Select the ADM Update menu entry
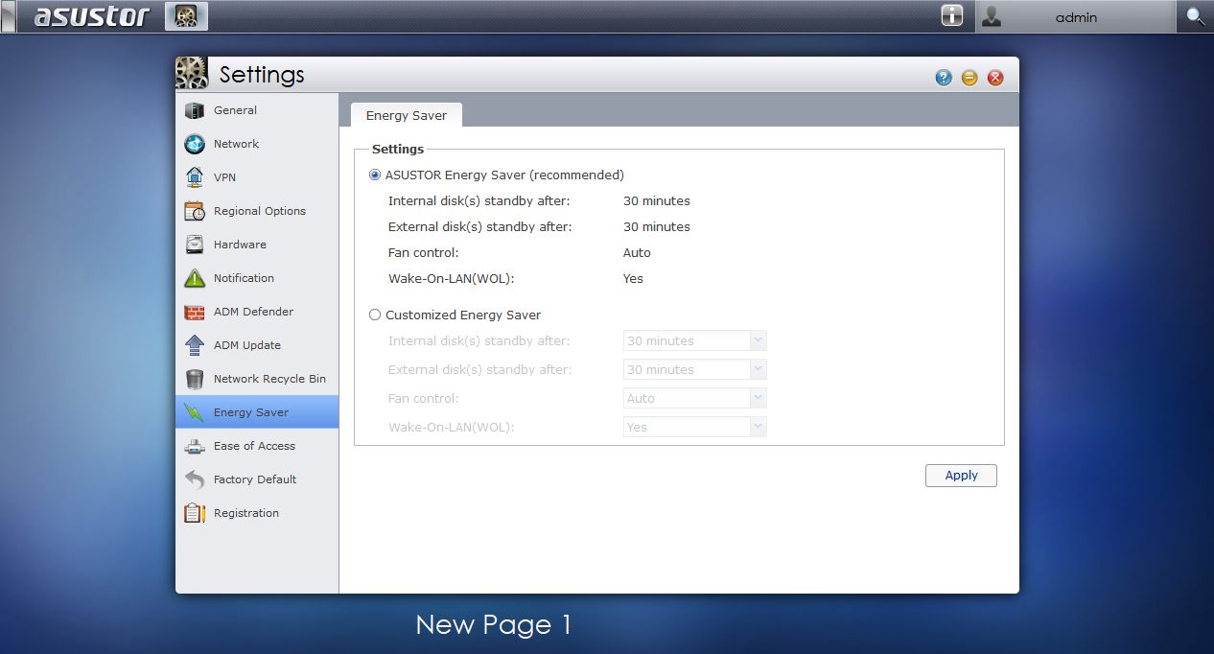The height and width of the screenshot is (654, 1214). click(x=257, y=345)
